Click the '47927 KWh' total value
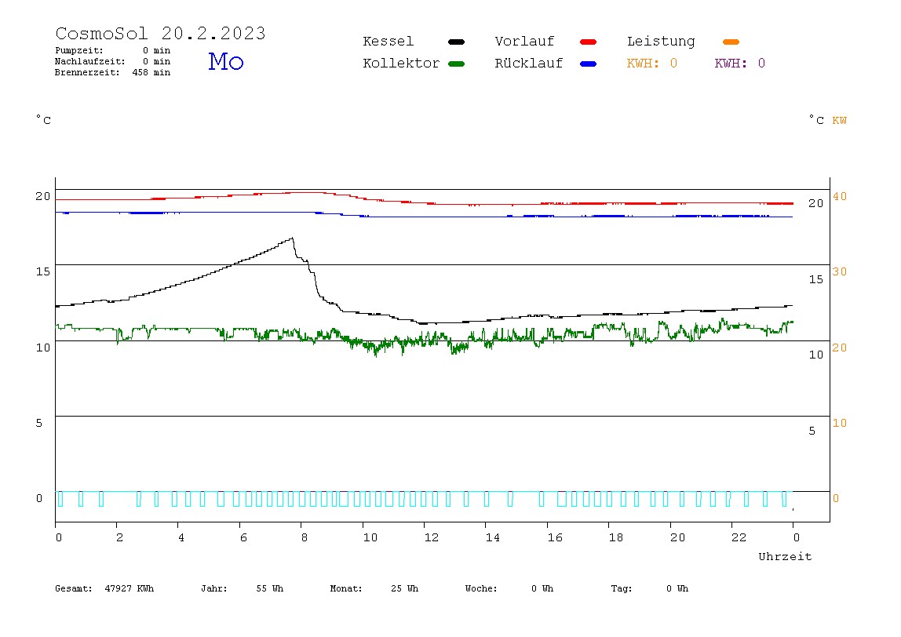901x637 pixels. point(129,588)
